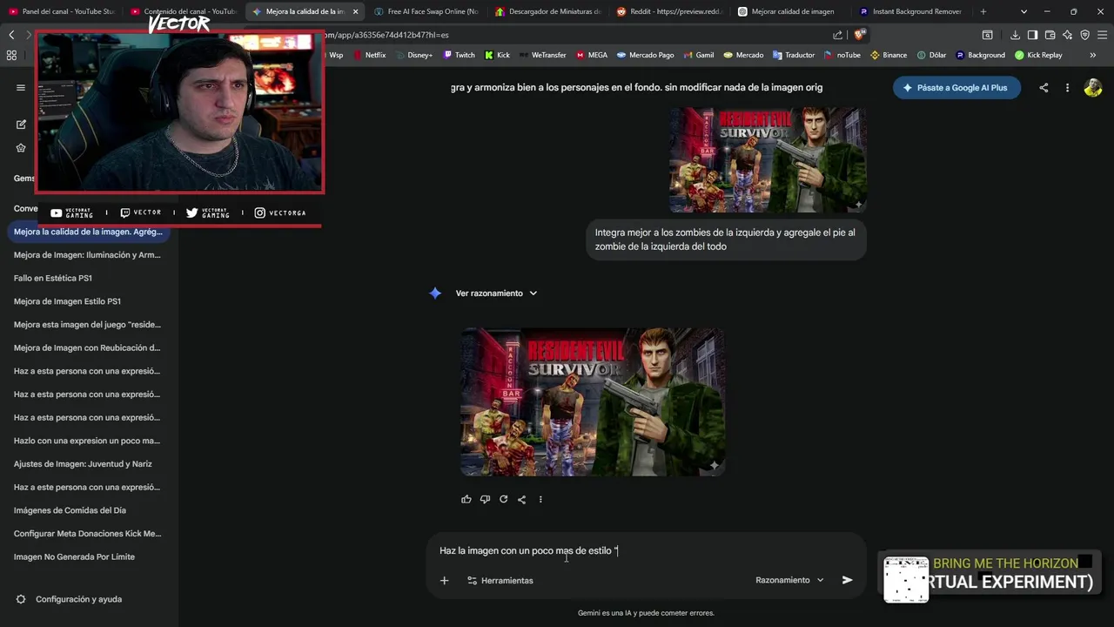Screen dimensions: 1114x627
Task: Open the Netflix bookmark
Action: (369, 55)
